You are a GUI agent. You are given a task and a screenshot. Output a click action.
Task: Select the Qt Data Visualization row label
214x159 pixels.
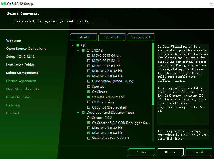(108, 97)
